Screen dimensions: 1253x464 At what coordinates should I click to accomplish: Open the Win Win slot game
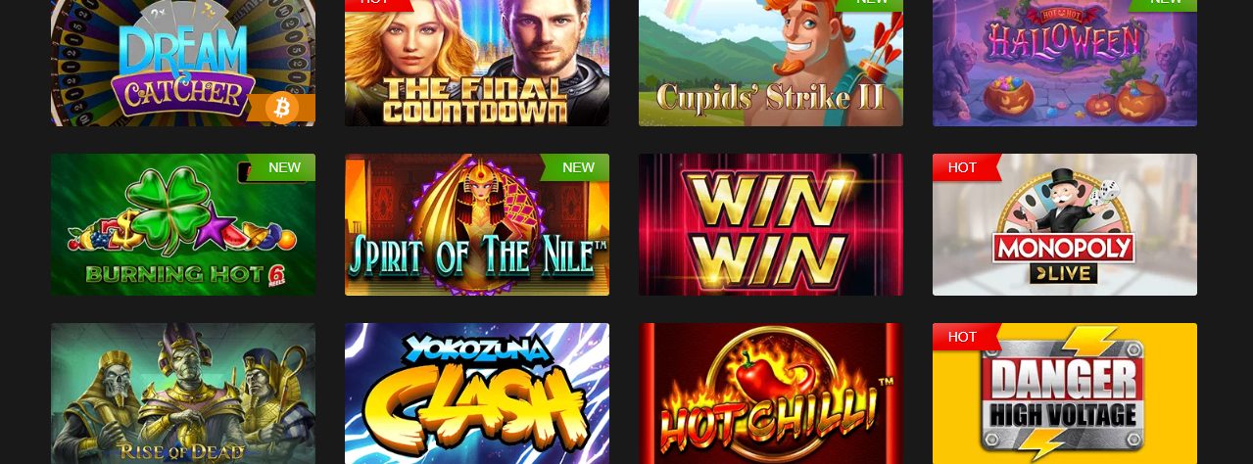[x=771, y=224]
